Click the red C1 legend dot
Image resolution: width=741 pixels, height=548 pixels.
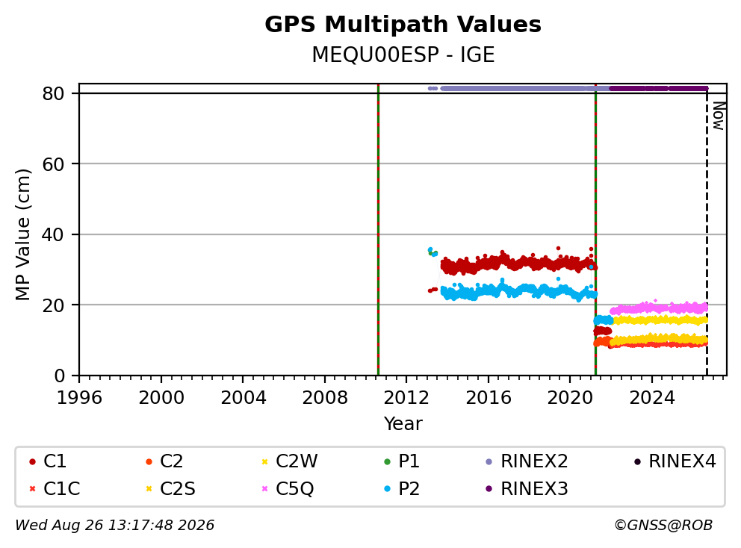click(x=32, y=461)
